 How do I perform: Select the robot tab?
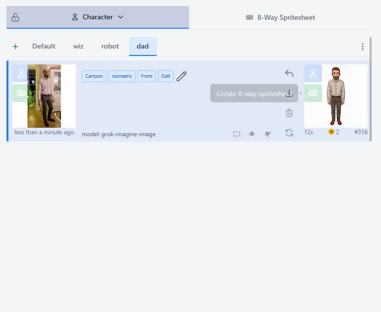pyautogui.click(x=110, y=46)
